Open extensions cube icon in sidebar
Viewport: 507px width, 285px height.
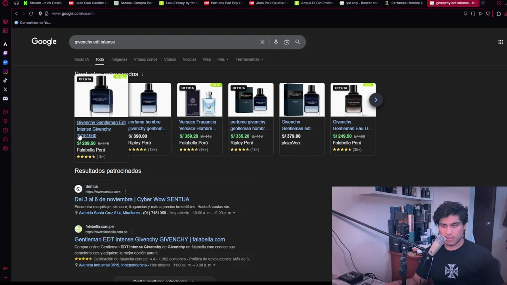coord(5,139)
